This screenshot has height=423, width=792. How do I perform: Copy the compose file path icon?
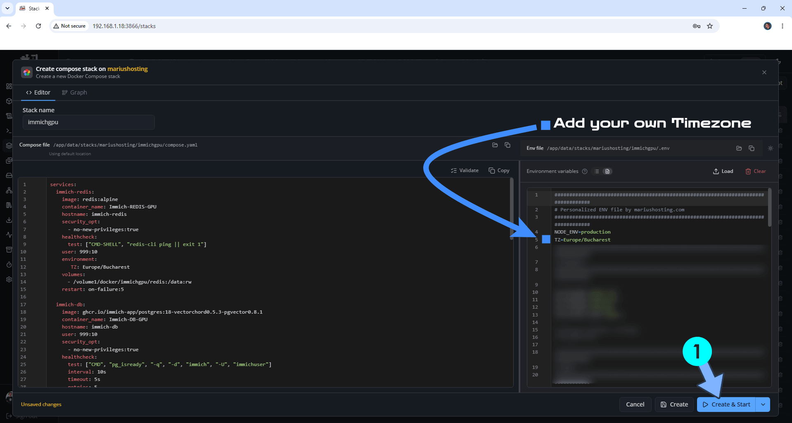tap(507, 145)
